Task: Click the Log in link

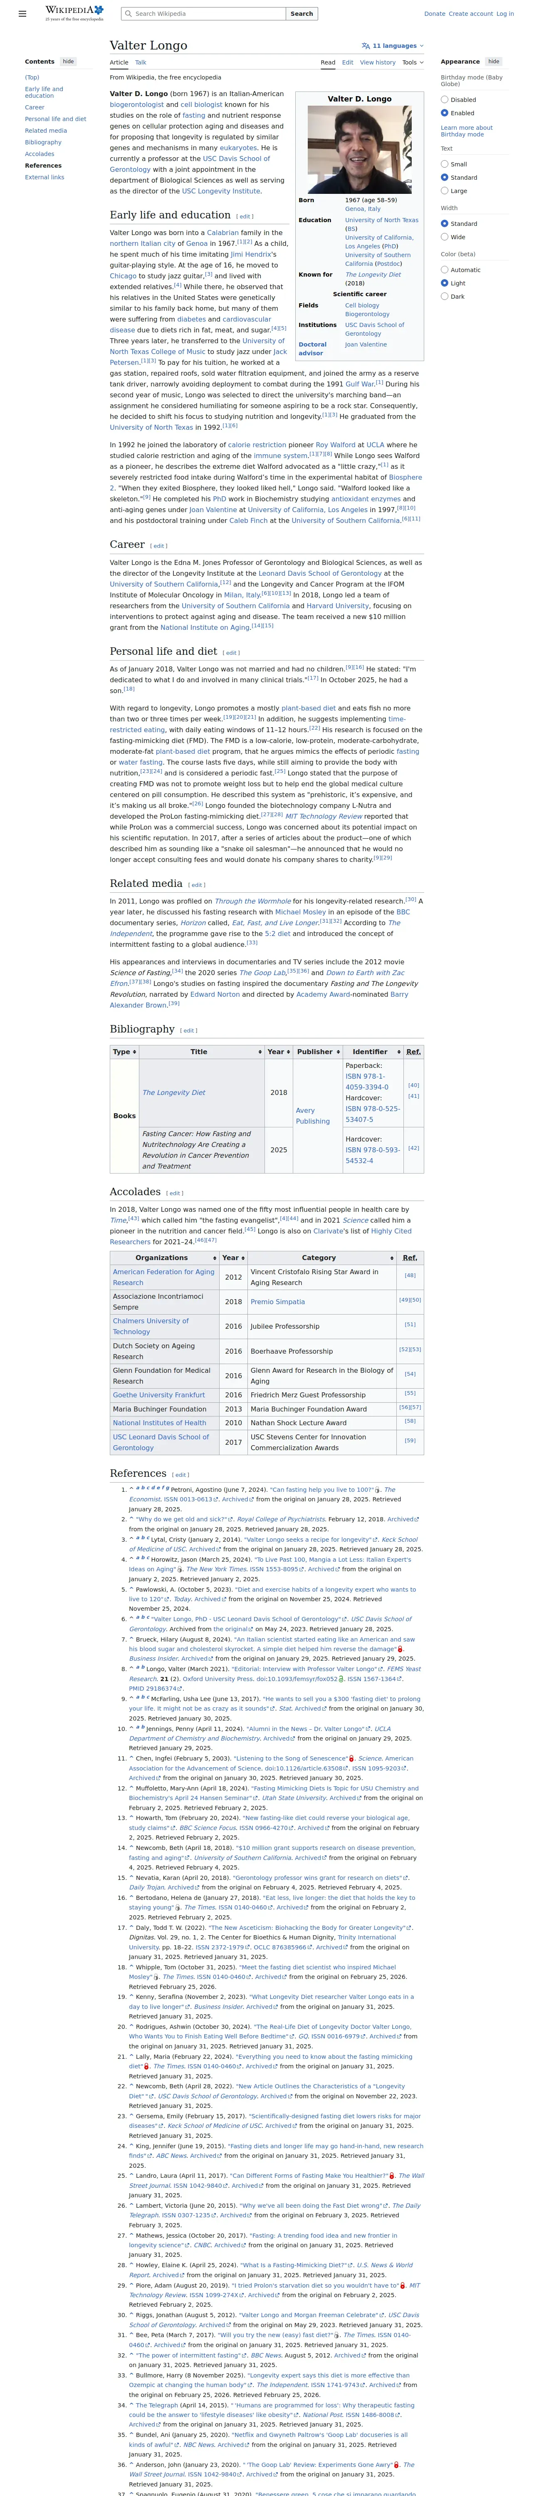Action: click(x=505, y=14)
